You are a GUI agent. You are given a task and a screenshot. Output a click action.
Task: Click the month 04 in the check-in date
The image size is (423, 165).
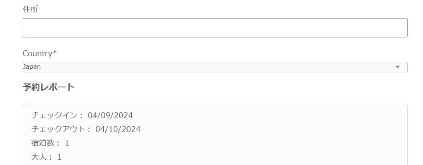point(93,115)
